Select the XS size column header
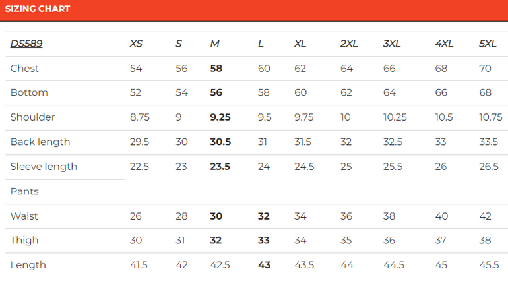 pyautogui.click(x=136, y=44)
